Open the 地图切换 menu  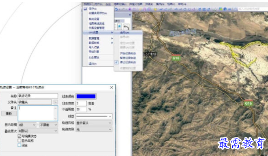pyautogui.click(x=120, y=4)
